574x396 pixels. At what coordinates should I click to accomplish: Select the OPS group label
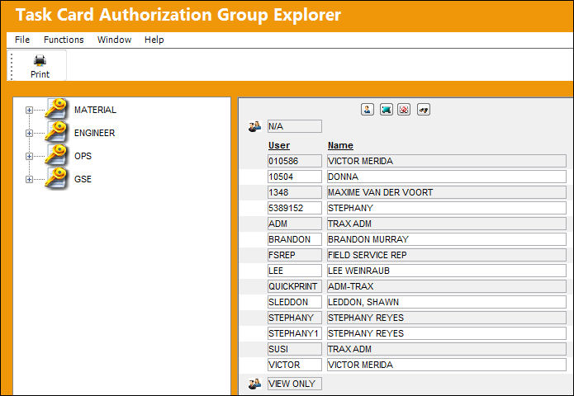coord(83,156)
